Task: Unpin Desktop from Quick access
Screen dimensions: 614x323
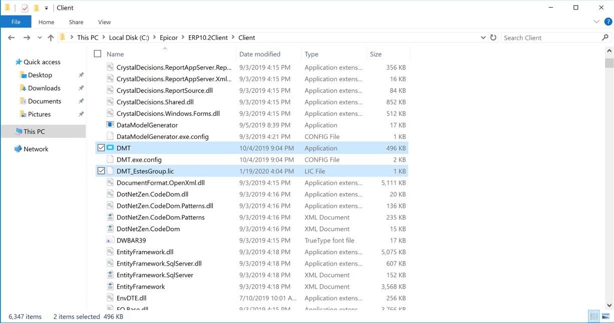Action: coord(81,75)
